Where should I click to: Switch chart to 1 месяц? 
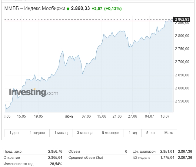[61, 133]
